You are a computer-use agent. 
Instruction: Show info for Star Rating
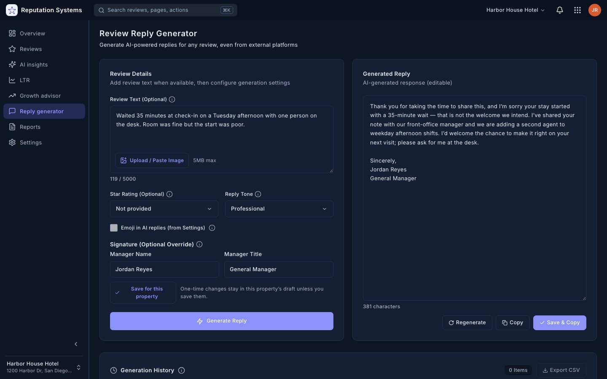pyautogui.click(x=169, y=194)
